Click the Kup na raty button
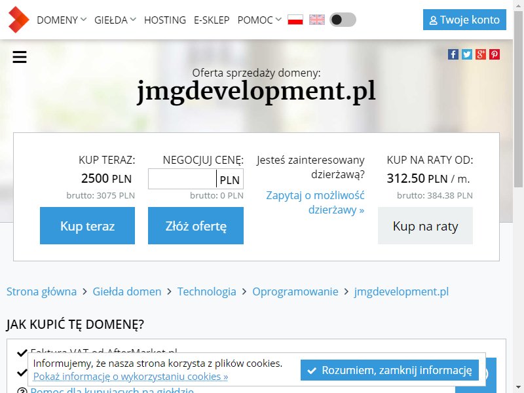Viewport: 524px width, 393px height. tap(425, 225)
